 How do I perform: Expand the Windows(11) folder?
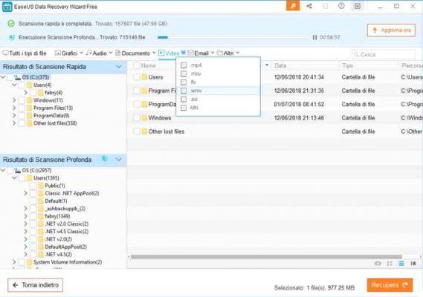click(x=14, y=100)
